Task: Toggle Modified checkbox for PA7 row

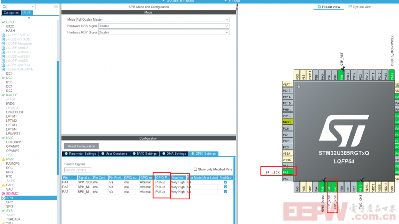Action: pos(225,192)
